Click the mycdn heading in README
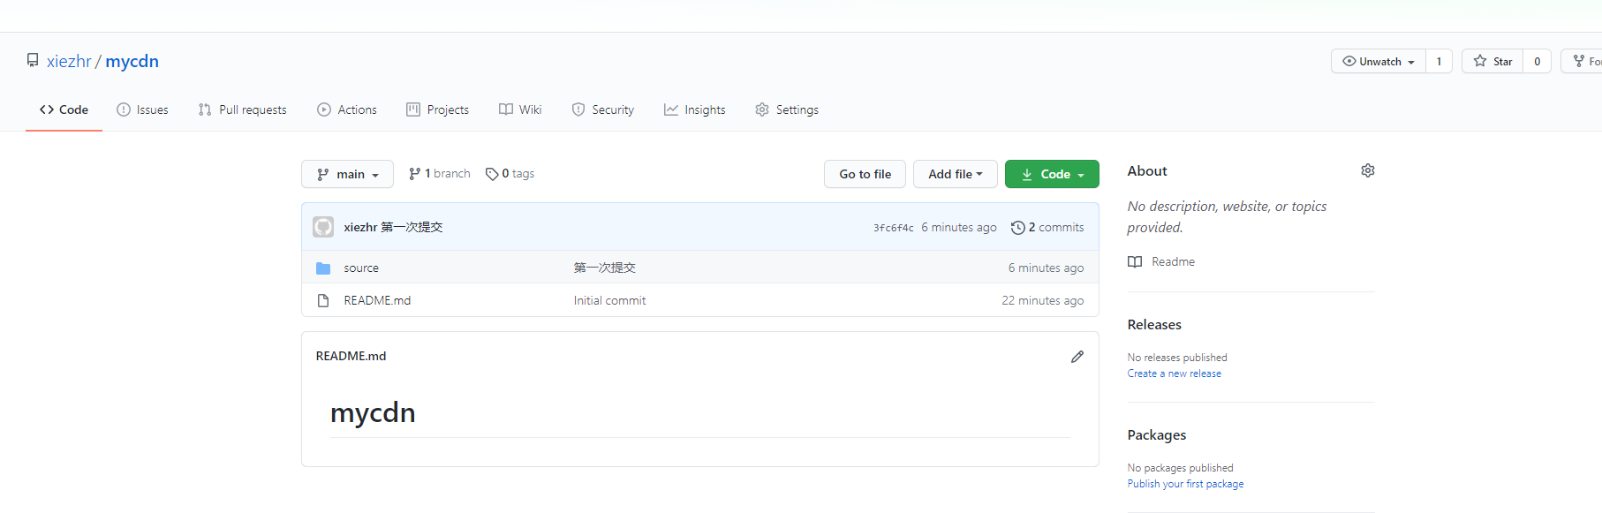This screenshot has height=513, width=1602. click(x=373, y=412)
